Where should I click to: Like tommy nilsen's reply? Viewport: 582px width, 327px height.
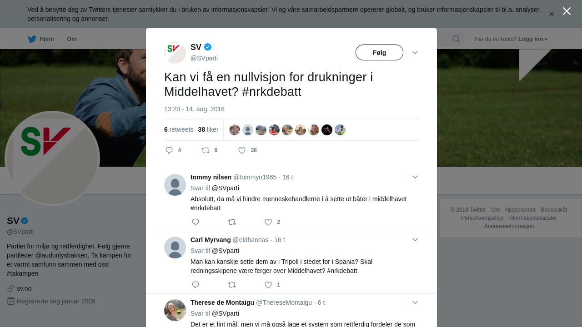click(x=268, y=222)
